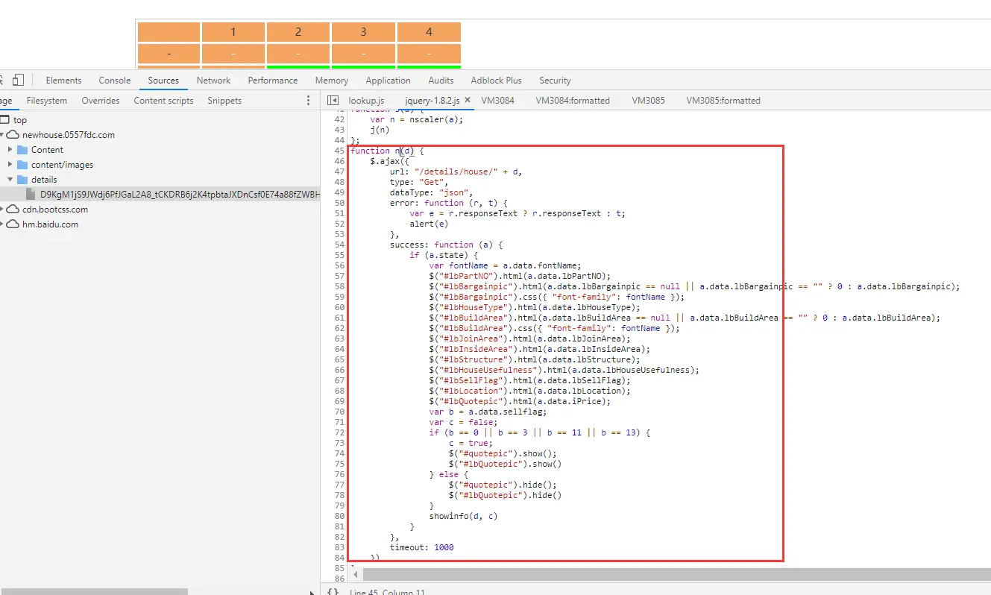Expand the content/images folder arrow
This screenshot has width=991, height=595.
coord(10,165)
